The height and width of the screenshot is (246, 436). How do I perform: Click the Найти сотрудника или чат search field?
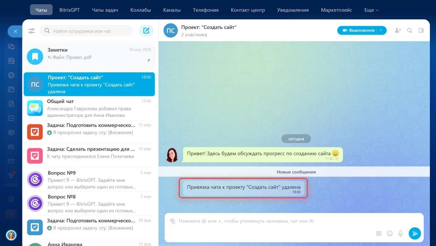pyautogui.click(x=90, y=31)
